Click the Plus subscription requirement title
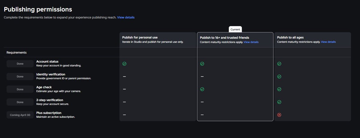Viewport: 360px width, 138px height. pos(49,113)
